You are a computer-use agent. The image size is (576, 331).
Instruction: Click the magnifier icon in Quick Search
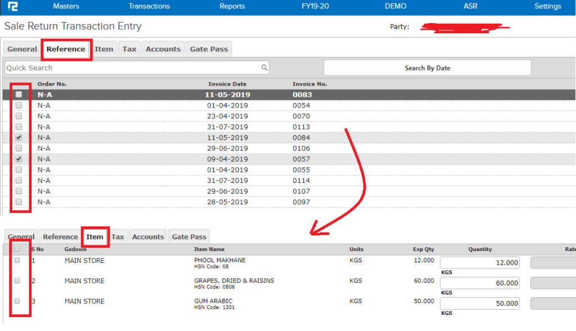264,67
